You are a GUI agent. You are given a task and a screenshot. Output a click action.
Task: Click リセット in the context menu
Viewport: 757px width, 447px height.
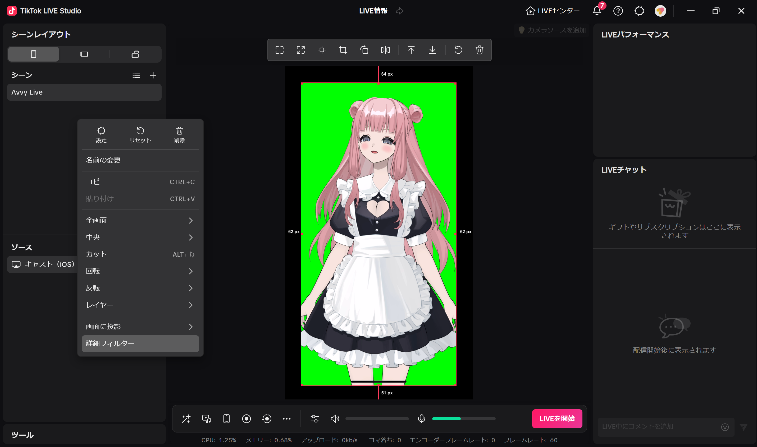[x=140, y=135]
